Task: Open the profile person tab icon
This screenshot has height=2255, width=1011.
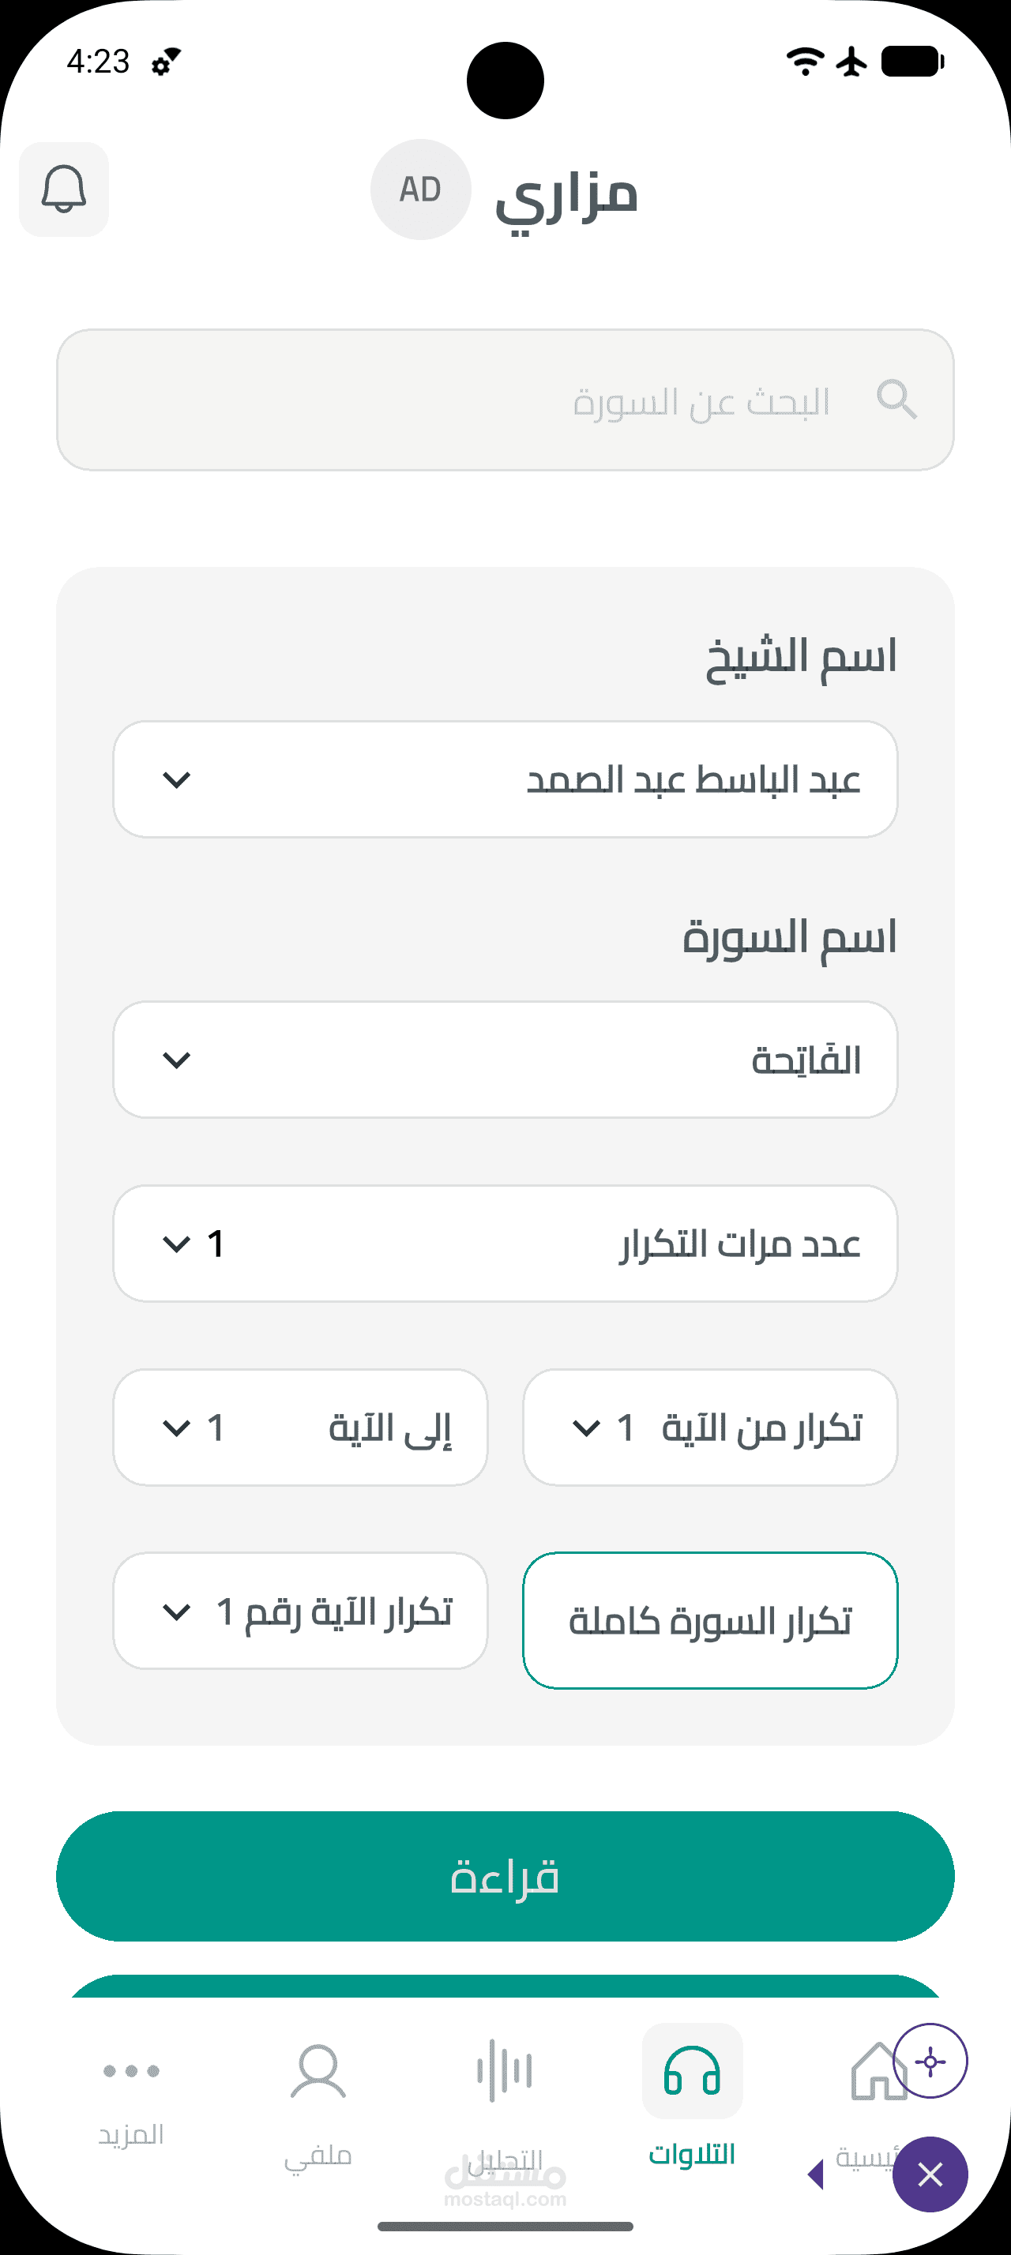Action: (318, 2072)
